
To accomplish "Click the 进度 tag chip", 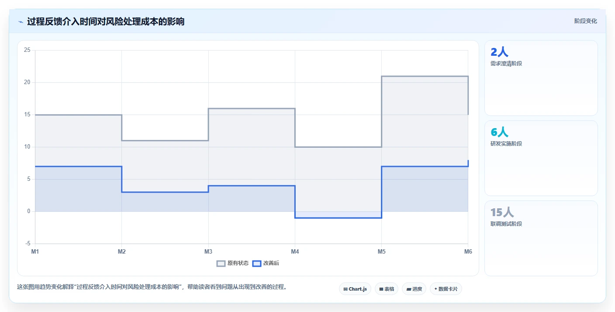I will click(x=414, y=289).
